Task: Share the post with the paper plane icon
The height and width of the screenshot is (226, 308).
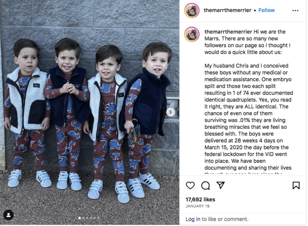Action: pyautogui.click(x=220, y=185)
